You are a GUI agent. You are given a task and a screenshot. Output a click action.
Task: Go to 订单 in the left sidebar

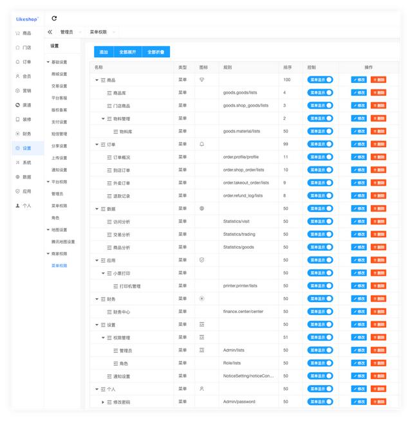click(x=24, y=62)
